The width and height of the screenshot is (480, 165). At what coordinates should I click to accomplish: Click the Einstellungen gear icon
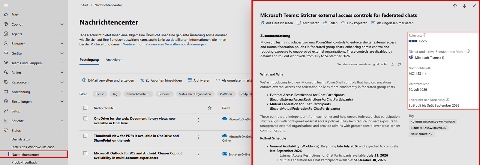pyautogui.click(x=6, y=101)
